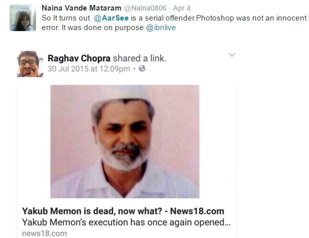Open Raghav Chopra's avatar photo
Screen dimensions: 309x238
30,64
